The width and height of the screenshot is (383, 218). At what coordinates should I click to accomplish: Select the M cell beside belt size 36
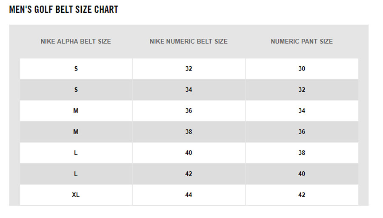coord(76,111)
